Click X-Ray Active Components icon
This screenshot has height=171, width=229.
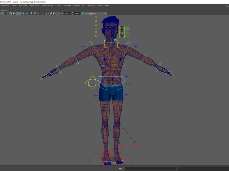point(54,13)
